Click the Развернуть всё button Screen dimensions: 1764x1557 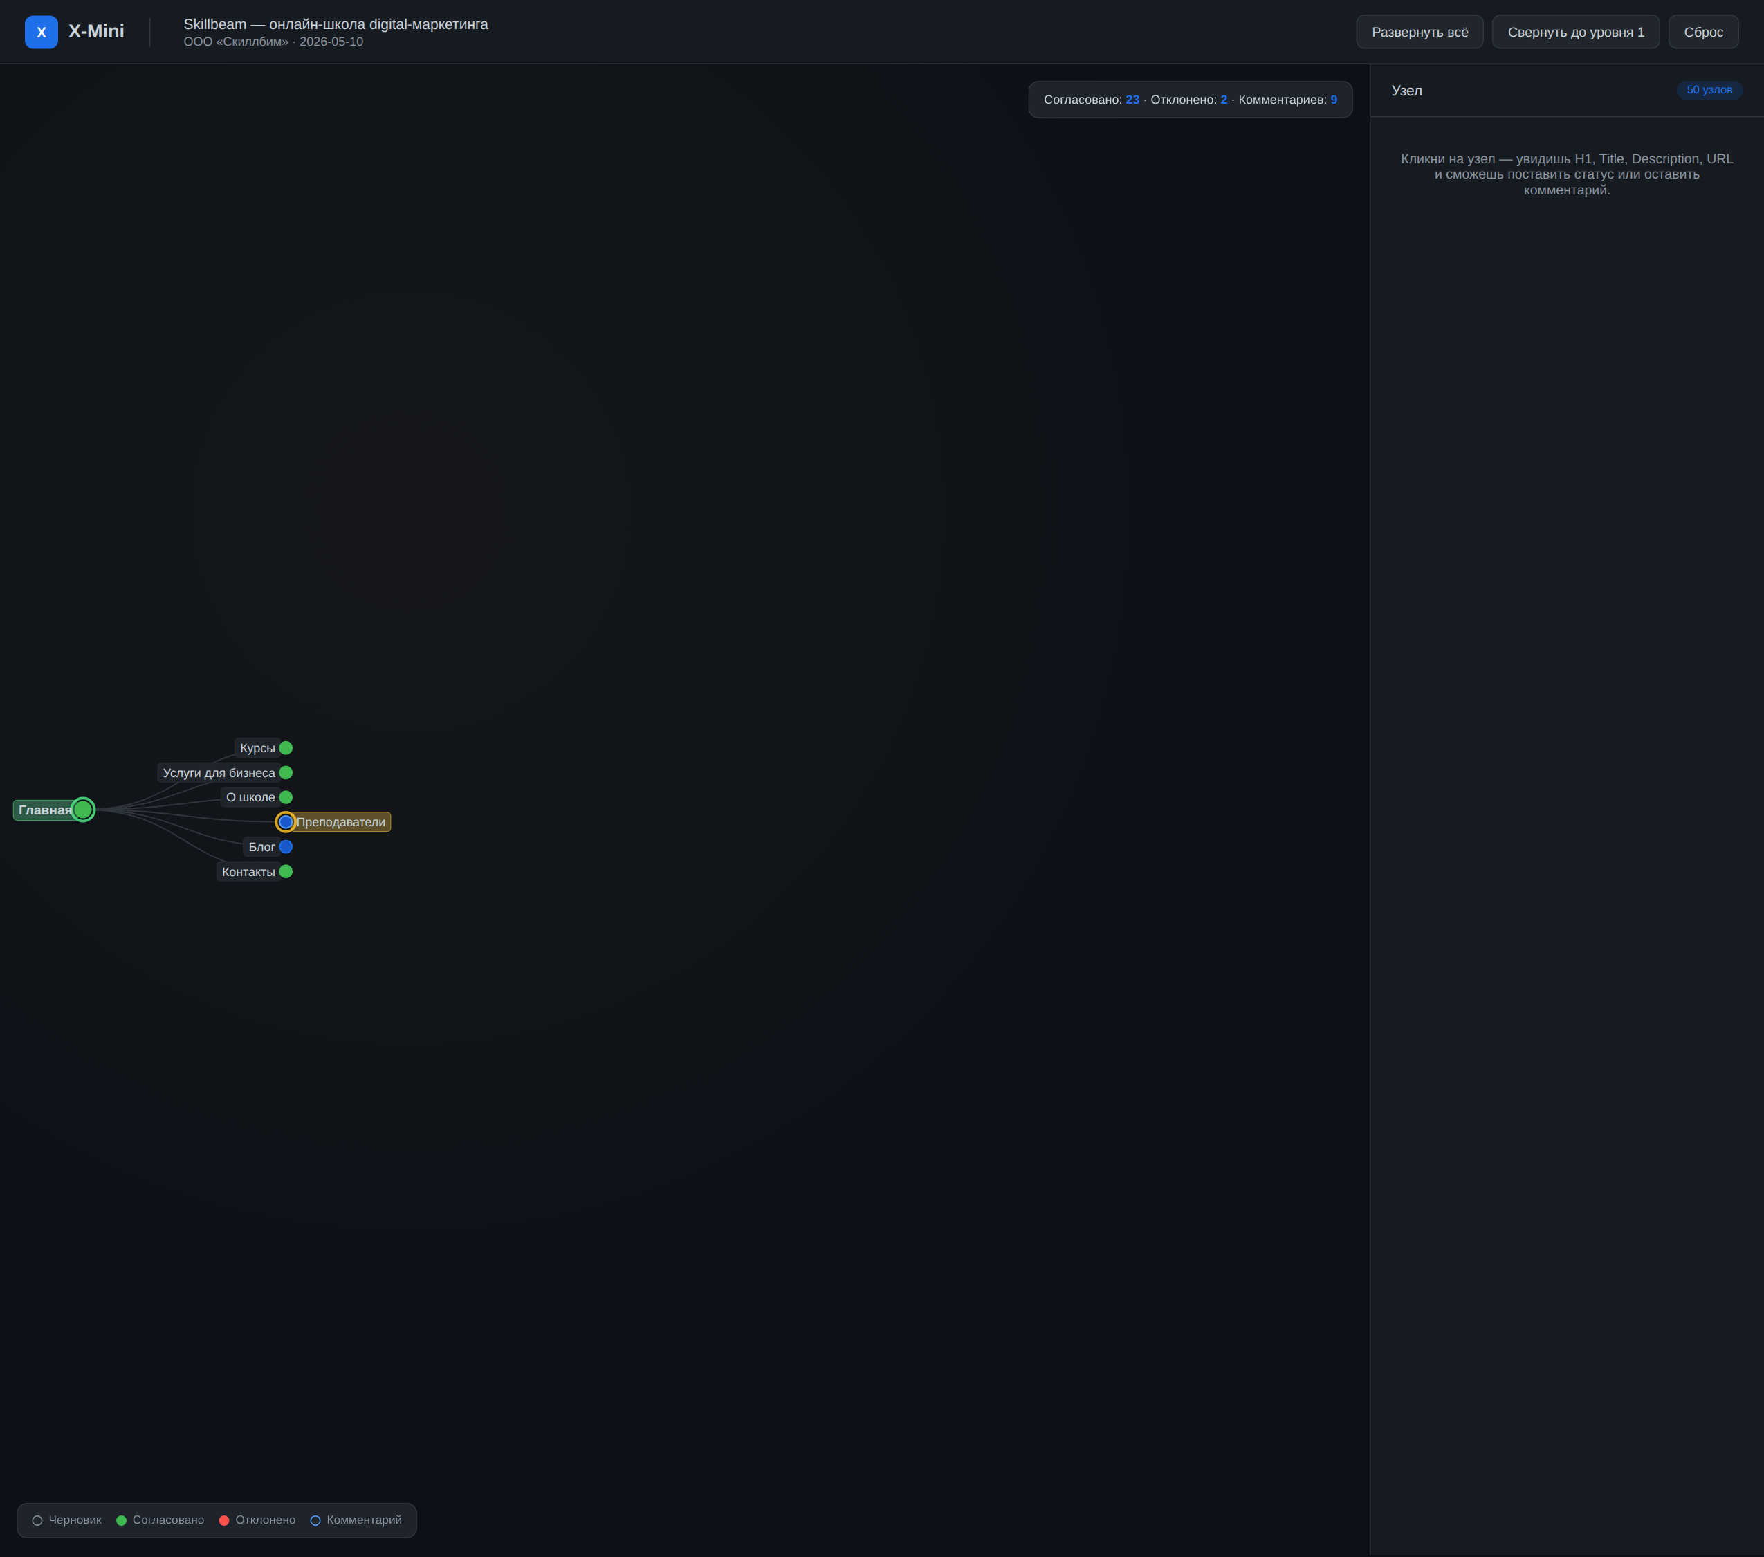1420,32
